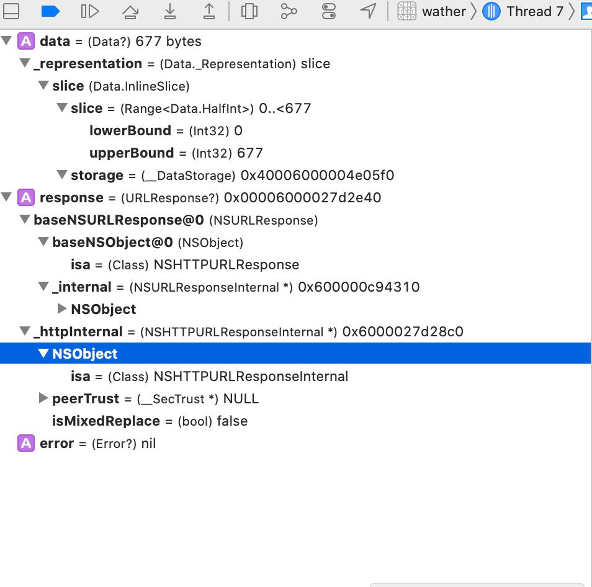Expand NSObject under _internal
592x587 pixels.
[62, 308]
